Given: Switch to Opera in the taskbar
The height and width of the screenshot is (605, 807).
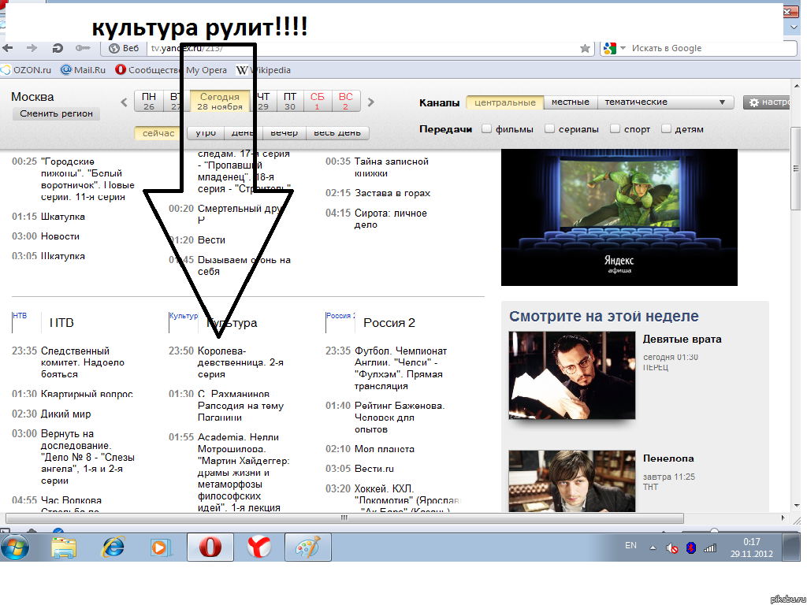Looking at the screenshot, I should pyautogui.click(x=210, y=547).
